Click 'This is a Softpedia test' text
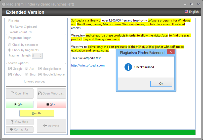This screenshot has width=203, height=140. [86, 58]
